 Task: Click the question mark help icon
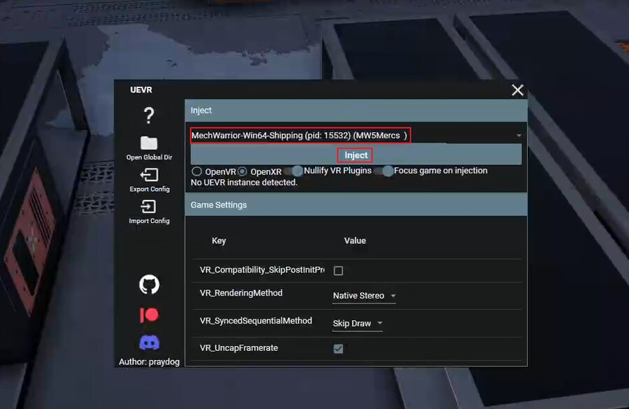click(149, 115)
